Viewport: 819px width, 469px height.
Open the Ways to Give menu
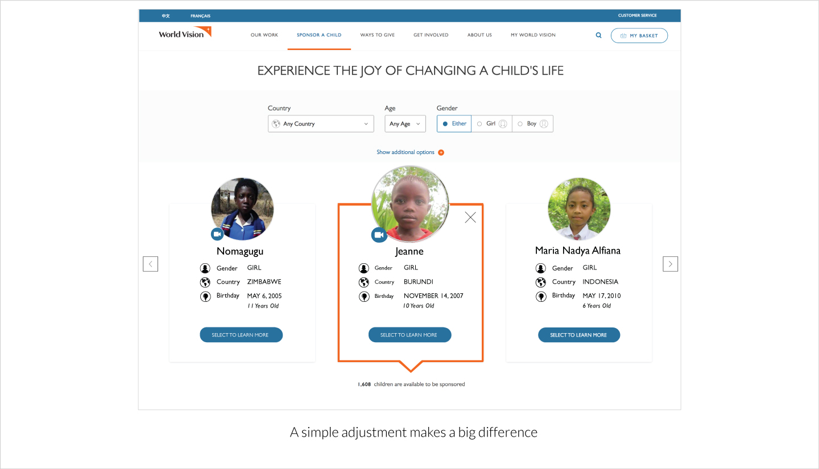coord(377,35)
